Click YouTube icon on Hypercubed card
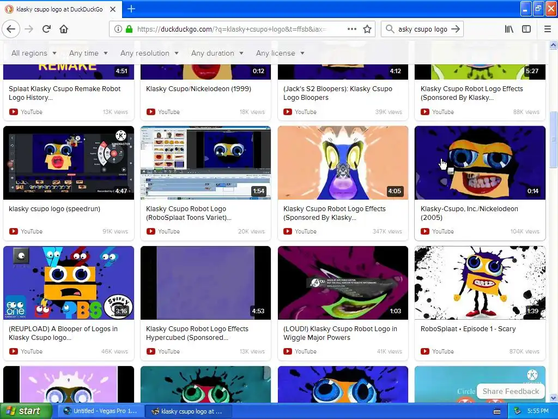 click(151, 351)
